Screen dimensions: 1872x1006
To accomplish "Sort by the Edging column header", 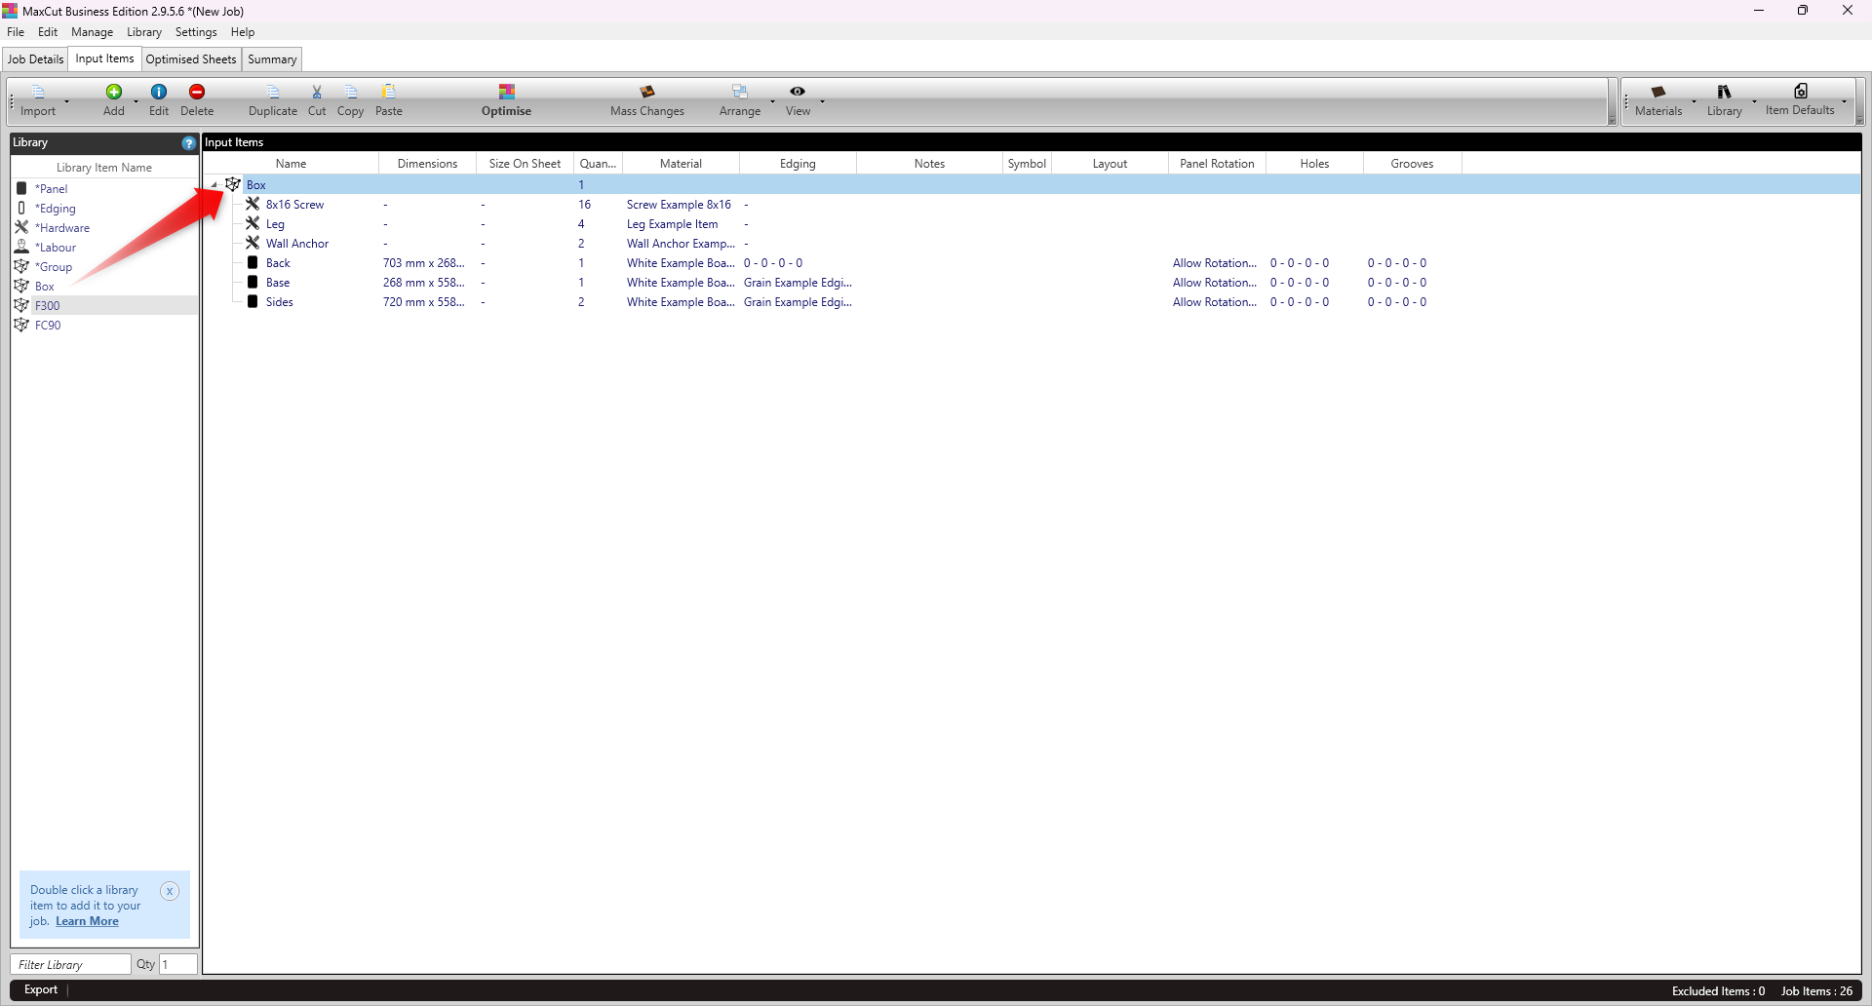I will (798, 164).
